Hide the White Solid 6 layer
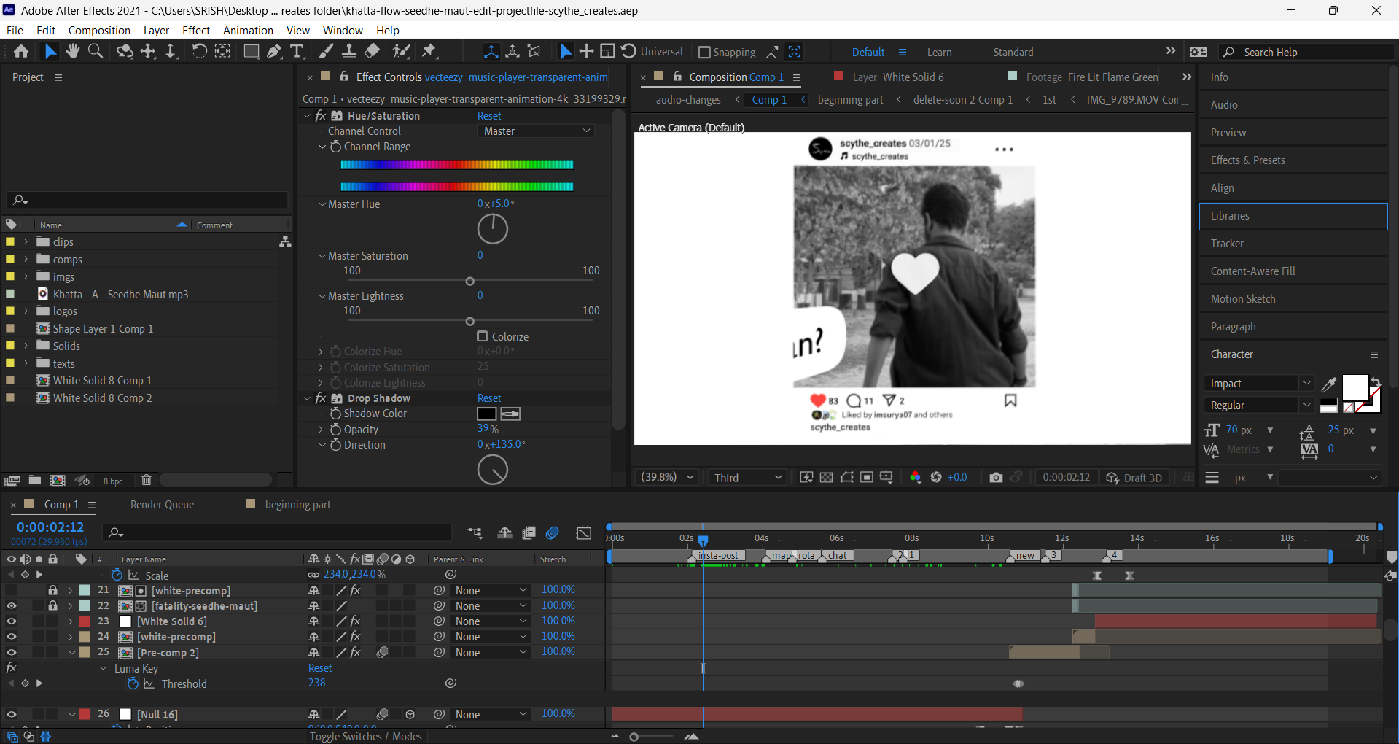 pyautogui.click(x=11, y=621)
